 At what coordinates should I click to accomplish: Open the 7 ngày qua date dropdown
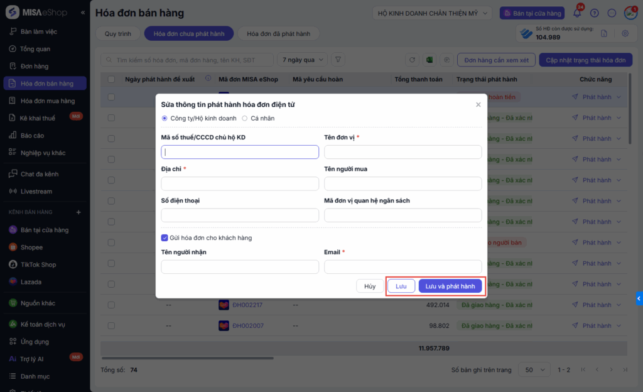(302, 60)
